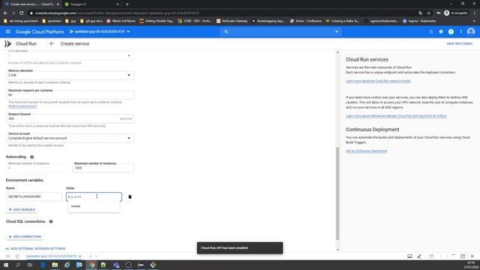Focus the environment variable Value field

(x=94, y=196)
